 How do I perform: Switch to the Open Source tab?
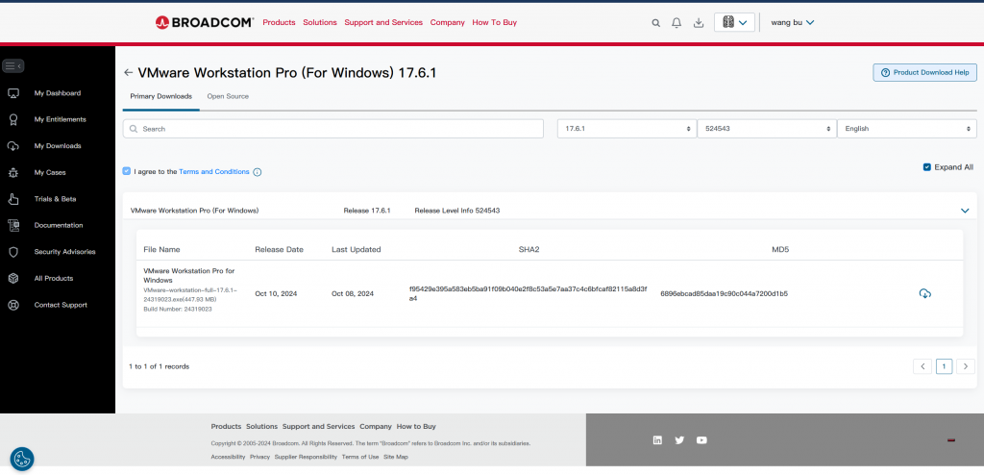(228, 97)
